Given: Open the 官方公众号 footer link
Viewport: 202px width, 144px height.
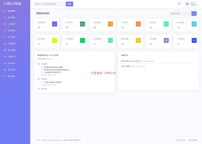Looking at the screenshot, I should tap(181, 140).
